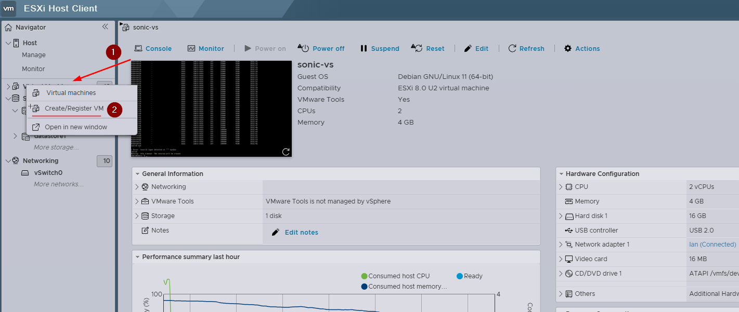The image size is (739, 312).
Task: Expand the Storage row in General Information
Action: [x=137, y=216]
